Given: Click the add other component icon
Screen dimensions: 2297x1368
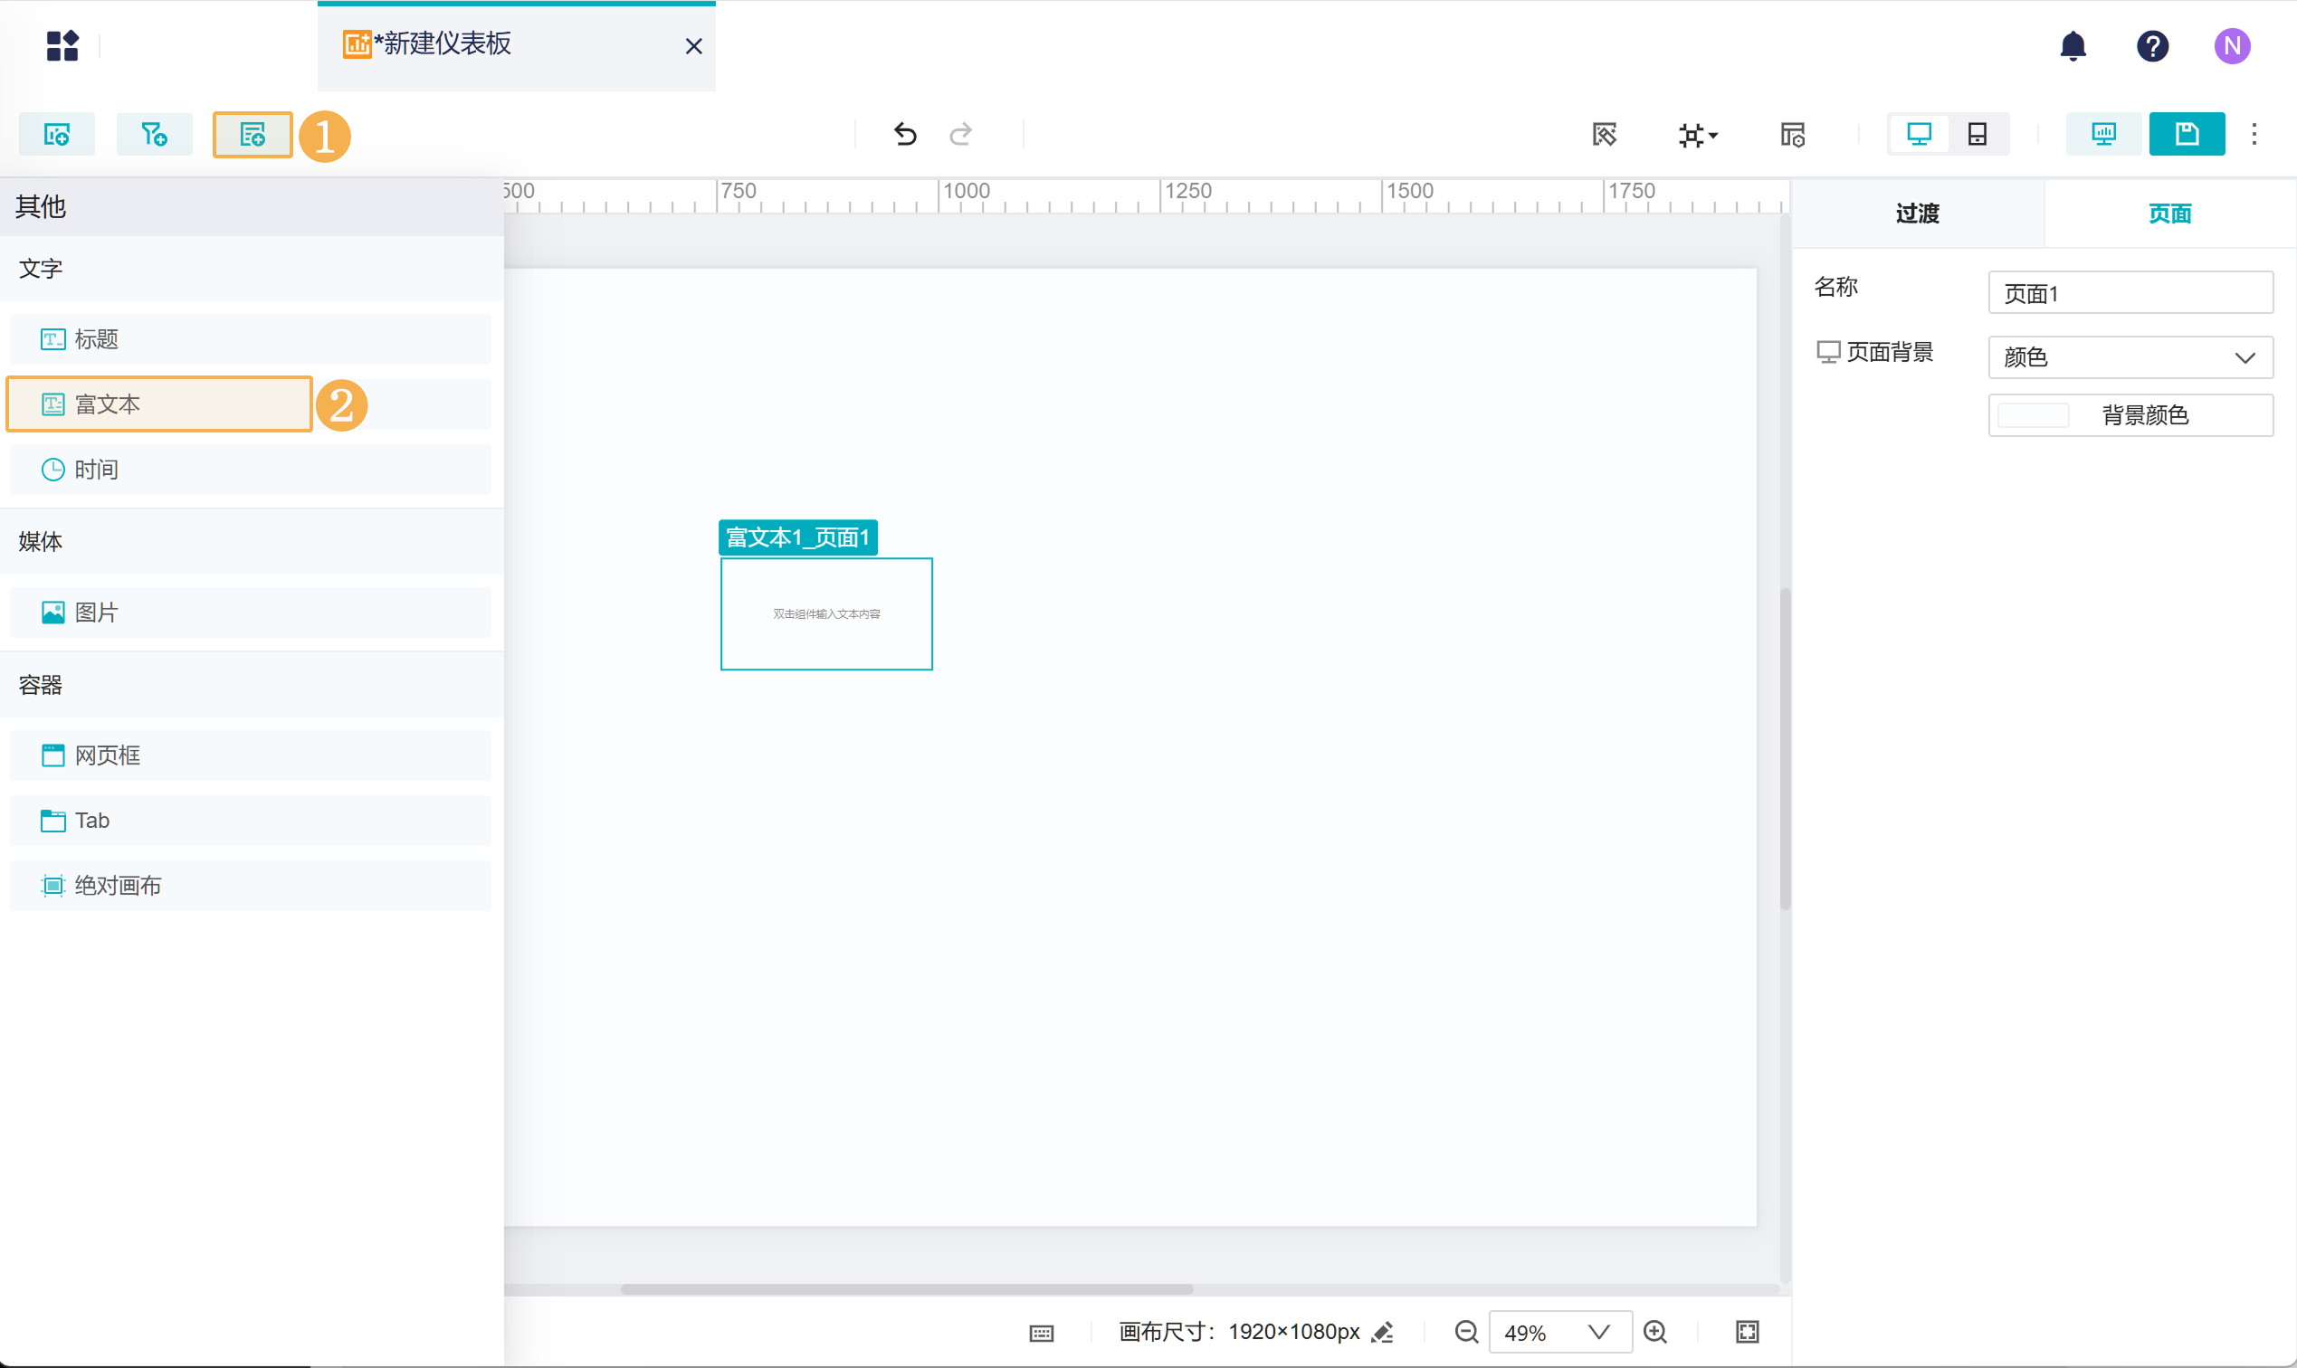Looking at the screenshot, I should (x=252, y=135).
